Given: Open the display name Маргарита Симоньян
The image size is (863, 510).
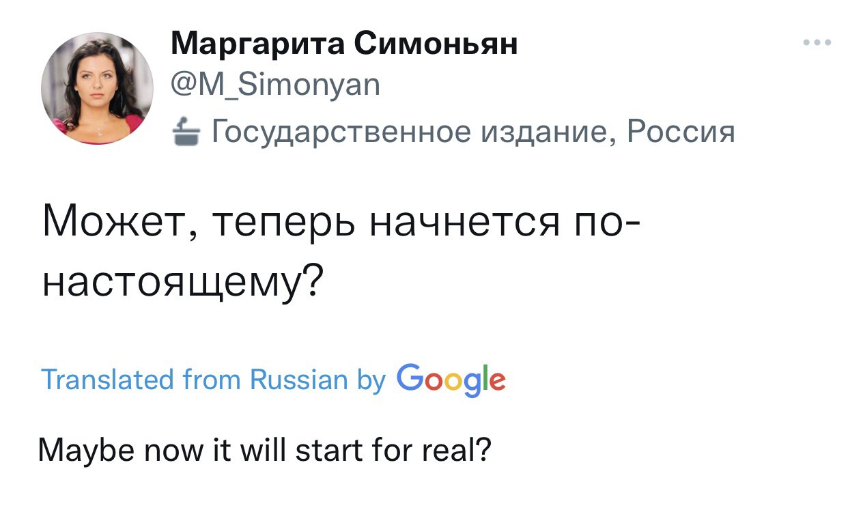Looking at the screenshot, I should pyautogui.click(x=344, y=44).
